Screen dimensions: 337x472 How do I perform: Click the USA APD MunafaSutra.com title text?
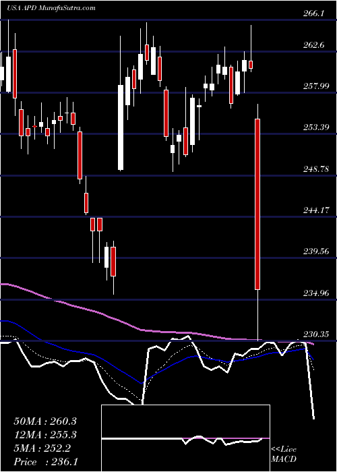(x=51, y=7)
